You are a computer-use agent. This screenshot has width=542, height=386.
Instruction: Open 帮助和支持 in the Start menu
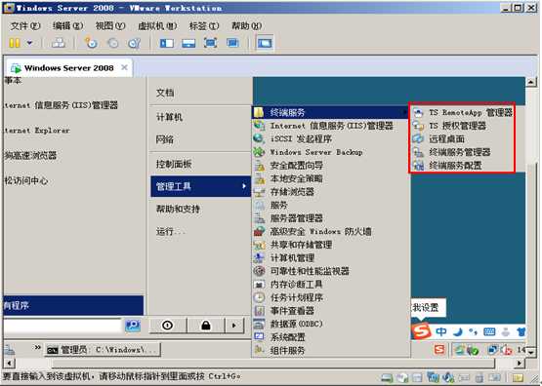point(178,209)
